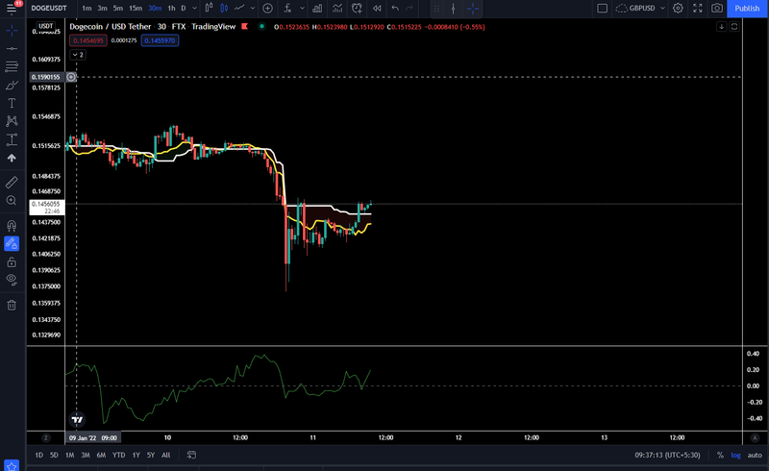Click the blue buy price button 0.1455970

click(160, 40)
